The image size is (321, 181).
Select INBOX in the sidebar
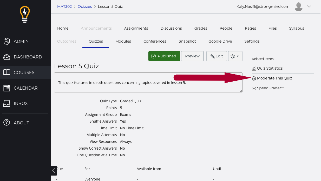pyautogui.click(x=25, y=103)
